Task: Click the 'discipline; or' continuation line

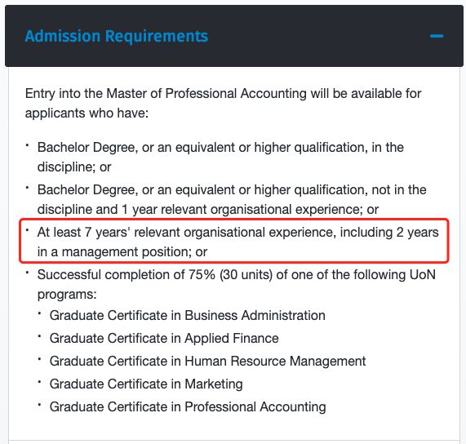Action: click(74, 167)
